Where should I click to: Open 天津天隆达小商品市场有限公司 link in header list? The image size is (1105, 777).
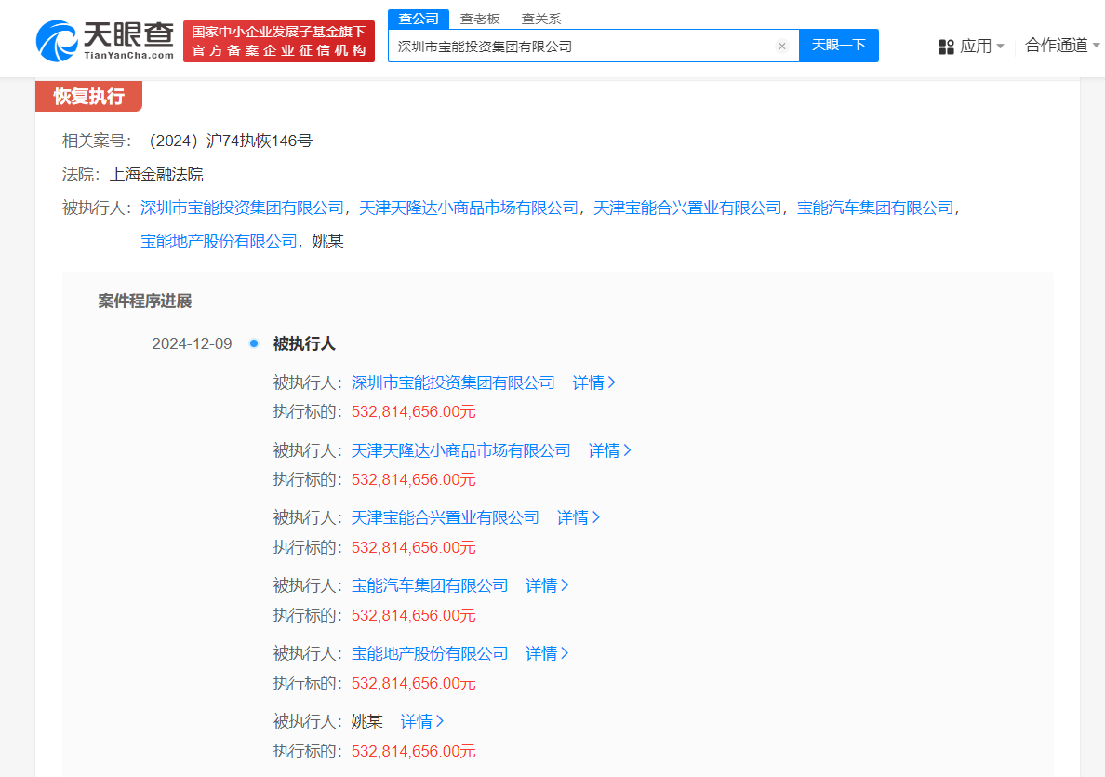click(469, 208)
